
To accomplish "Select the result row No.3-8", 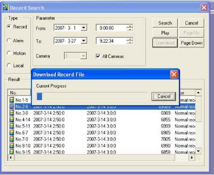I will tap(102, 113).
